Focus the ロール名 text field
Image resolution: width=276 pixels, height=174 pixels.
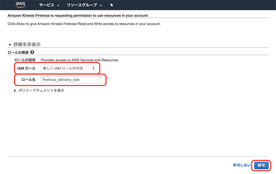(x=71, y=80)
